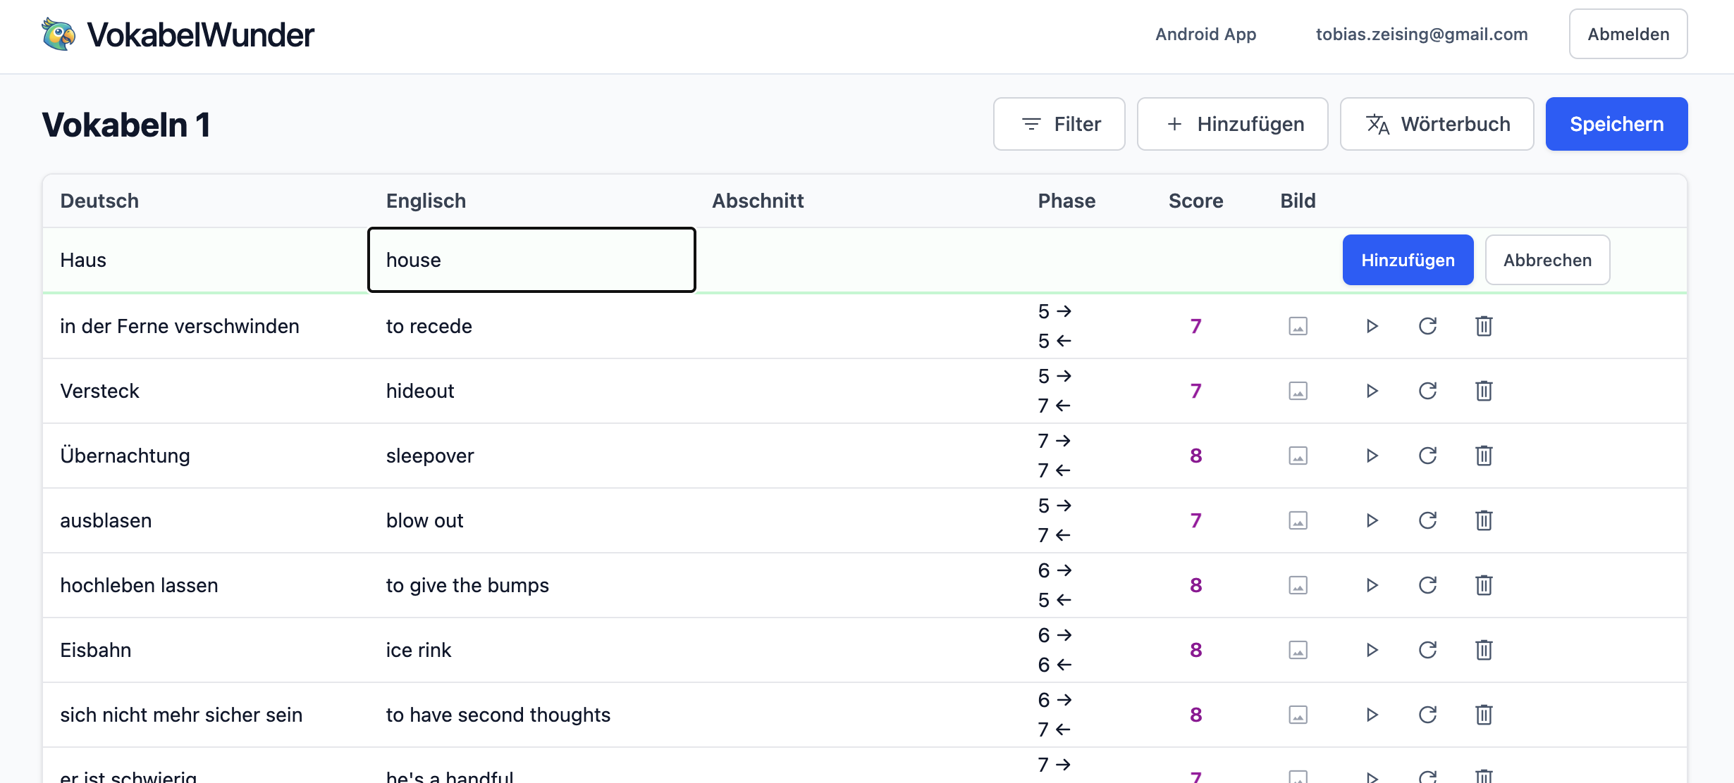1734x783 pixels.
Task: Delete the 'ice rink' row
Action: pyautogui.click(x=1484, y=650)
